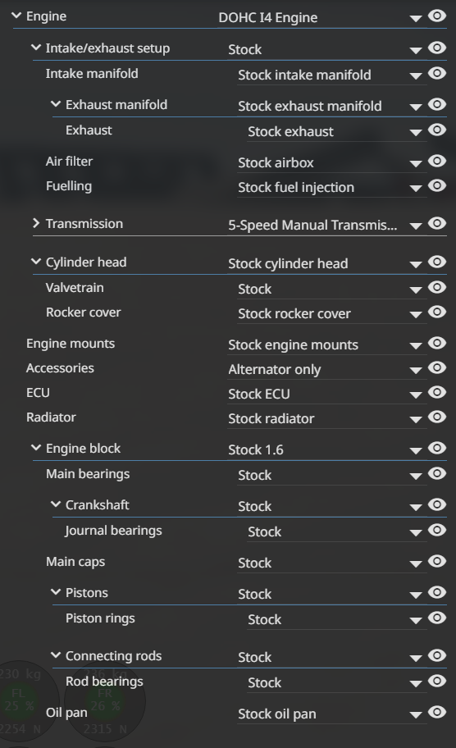
Task: Toggle Crankshaft visibility eye icon
Action: (x=437, y=504)
